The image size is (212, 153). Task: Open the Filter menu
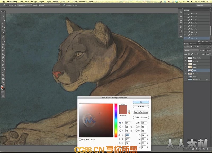pos(63,2)
